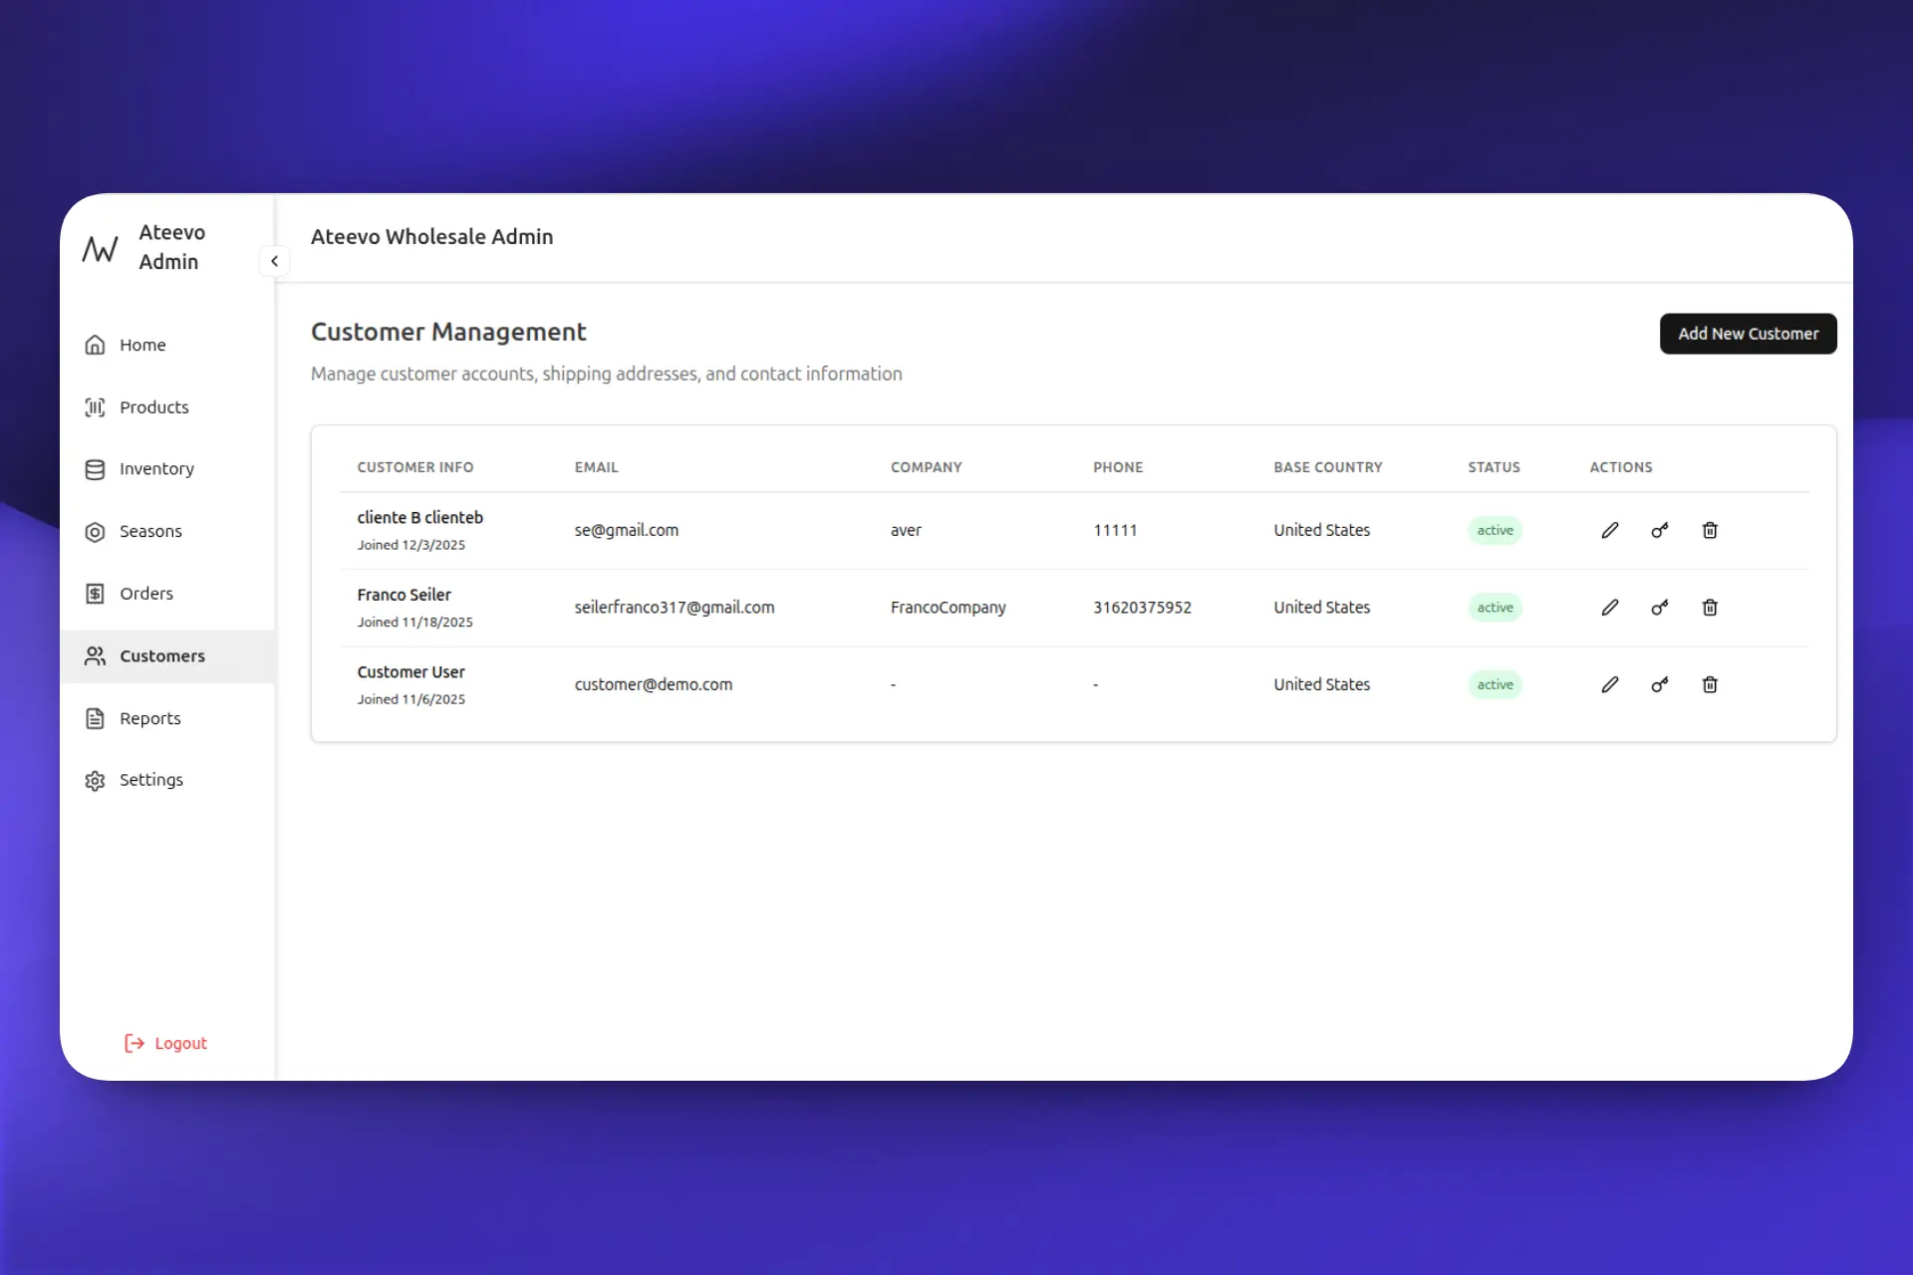Click the Ateevo Wholesale Admin header title

pos(431,237)
